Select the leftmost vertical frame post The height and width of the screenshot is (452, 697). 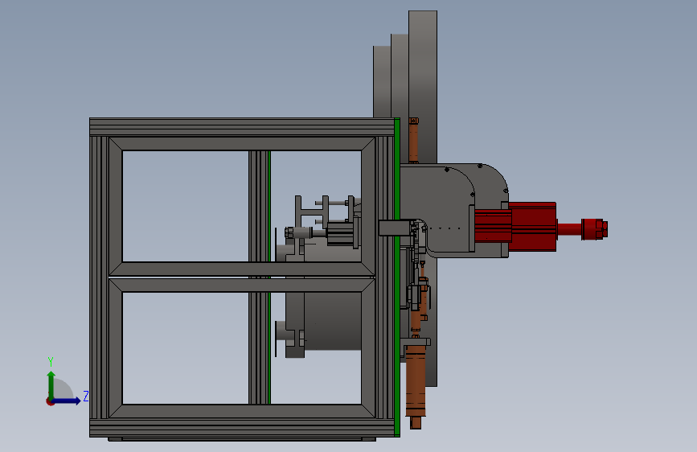99,277
